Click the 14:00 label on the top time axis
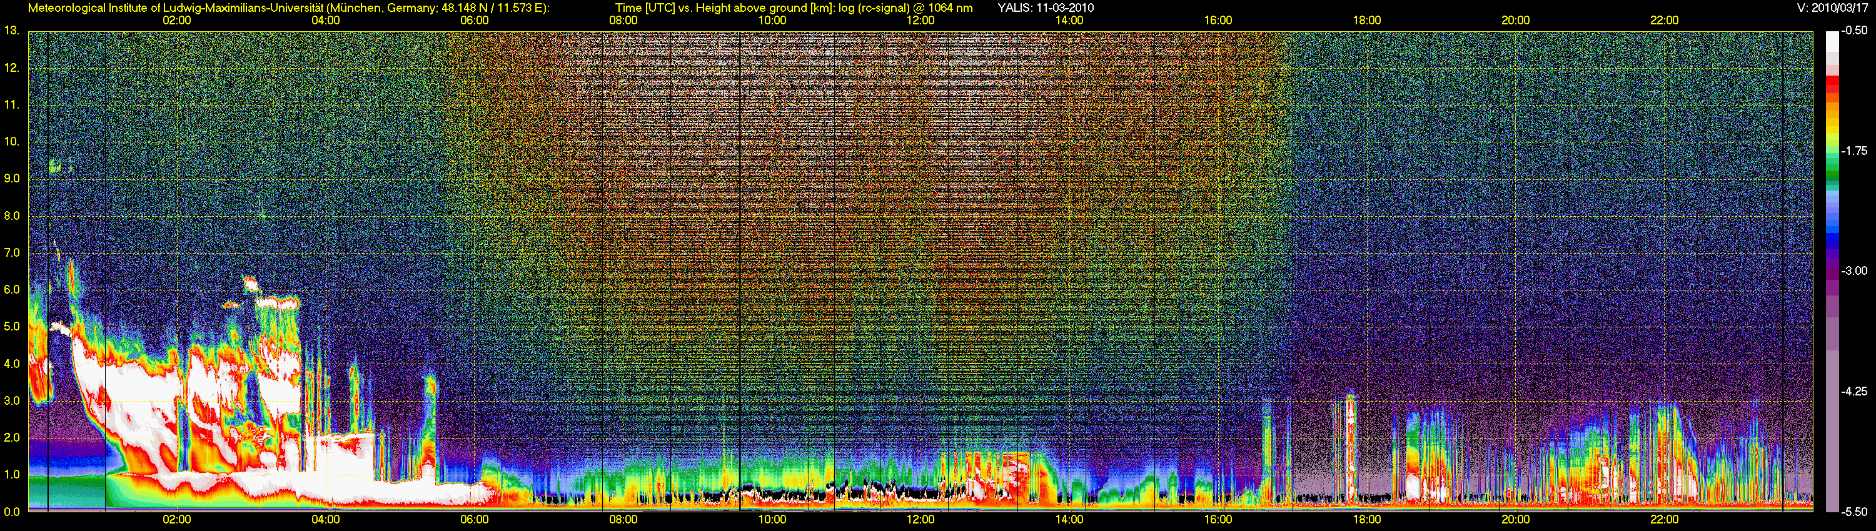Screen dimensions: 1876x531 tap(1069, 21)
